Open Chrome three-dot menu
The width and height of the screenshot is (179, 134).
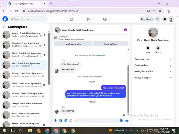tap(175, 11)
